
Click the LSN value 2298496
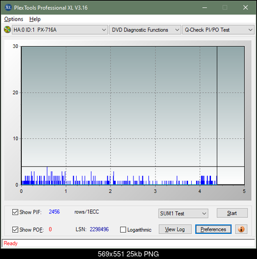click(99, 230)
